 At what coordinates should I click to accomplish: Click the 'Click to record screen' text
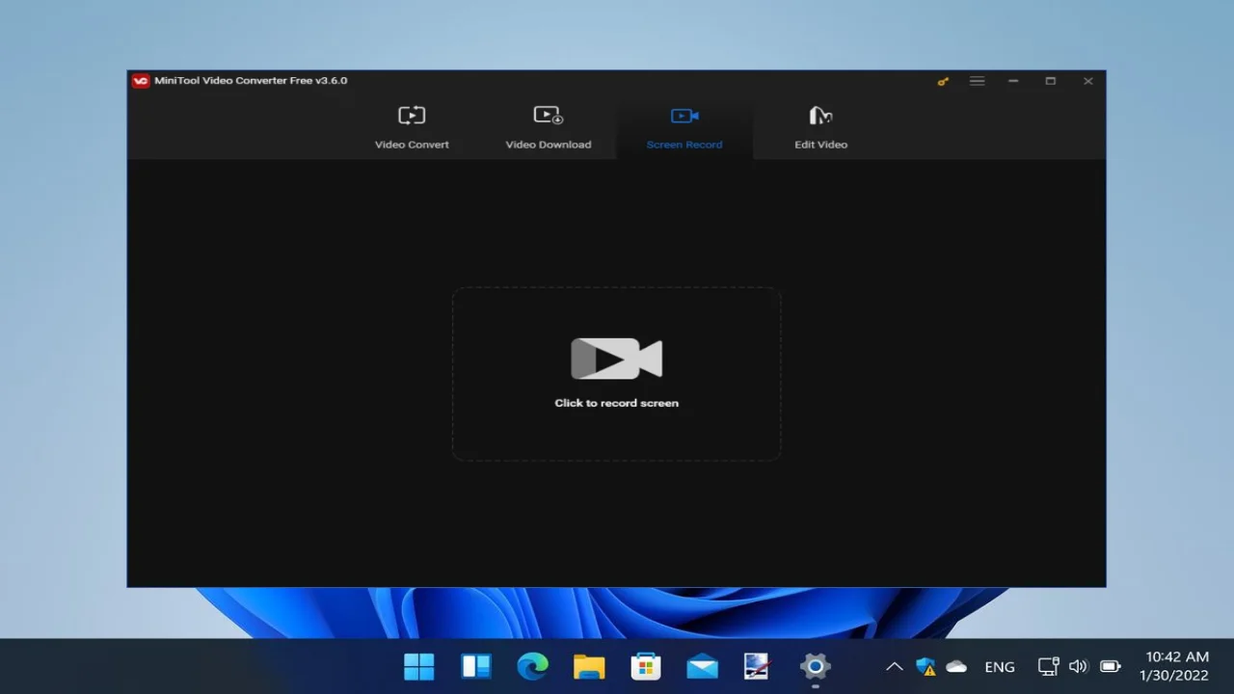click(617, 403)
